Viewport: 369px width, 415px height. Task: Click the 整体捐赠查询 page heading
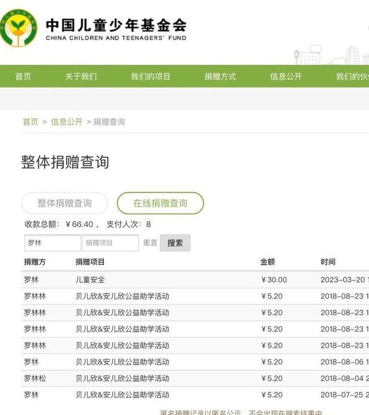point(65,162)
